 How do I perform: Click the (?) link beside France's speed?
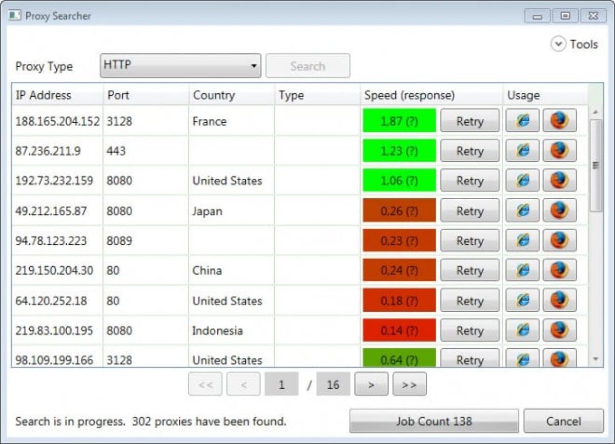click(x=411, y=121)
